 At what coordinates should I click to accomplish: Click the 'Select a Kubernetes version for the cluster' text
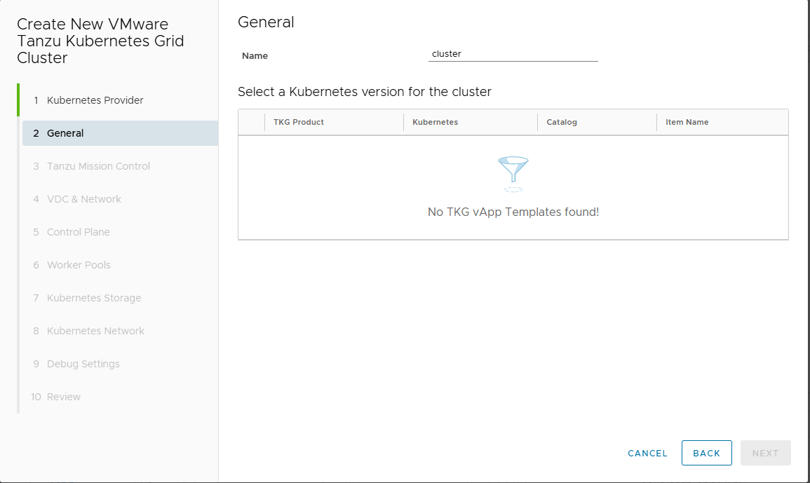pyautogui.click(x=365, y=92)
